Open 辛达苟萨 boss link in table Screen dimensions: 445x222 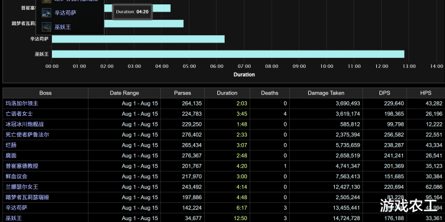click(x=17, y=208)
